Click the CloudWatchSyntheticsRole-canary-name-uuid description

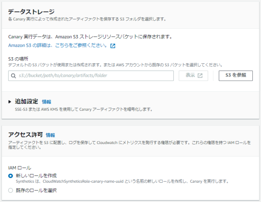coord(122,181)
